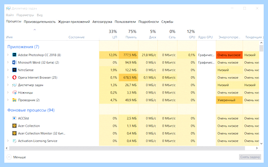Image resolution: width=268 pixels, height=167 pixels.
Task: Click the 94,9 МБ memory cell
Action: tap(128, 62)
